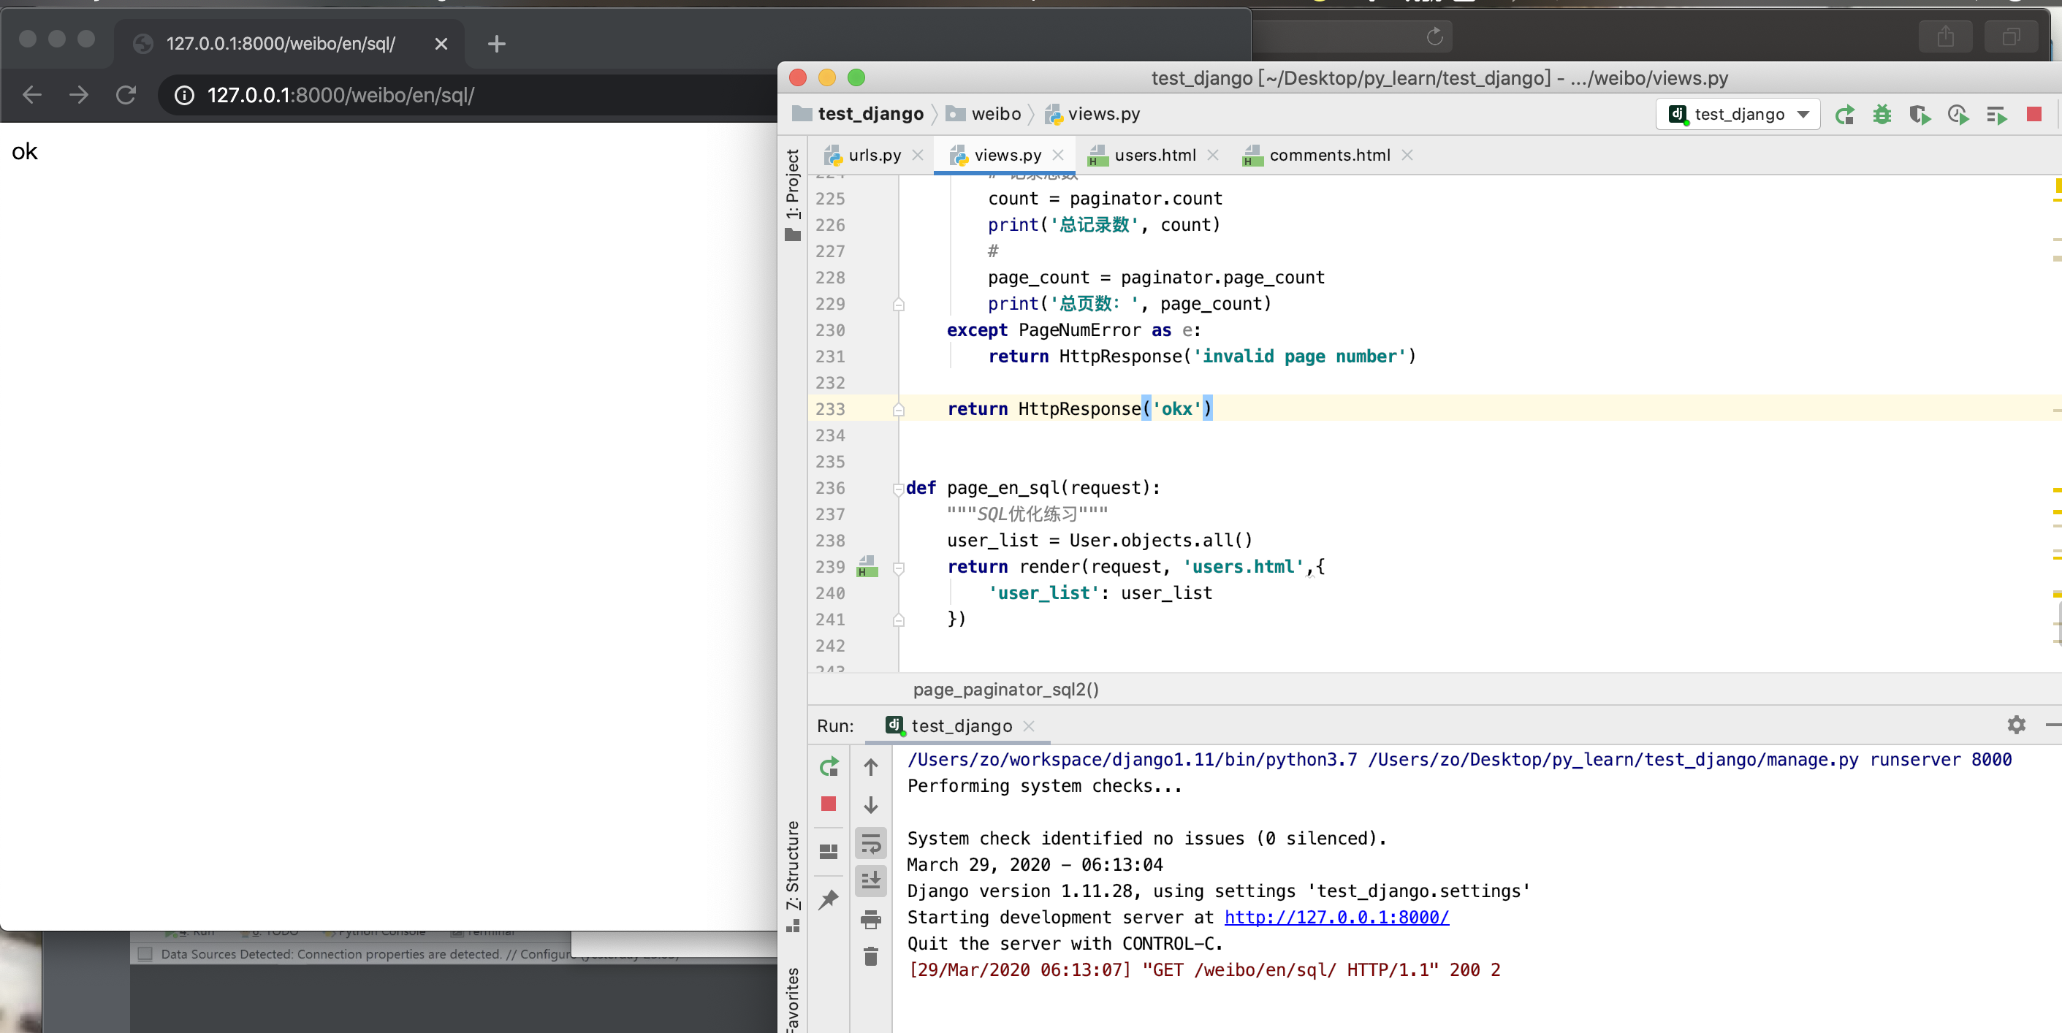Clear console with trash icon
Image resolution: width=2062 pixels, height=1033 pixels.
pyautogui.click(x=871, y=956)
